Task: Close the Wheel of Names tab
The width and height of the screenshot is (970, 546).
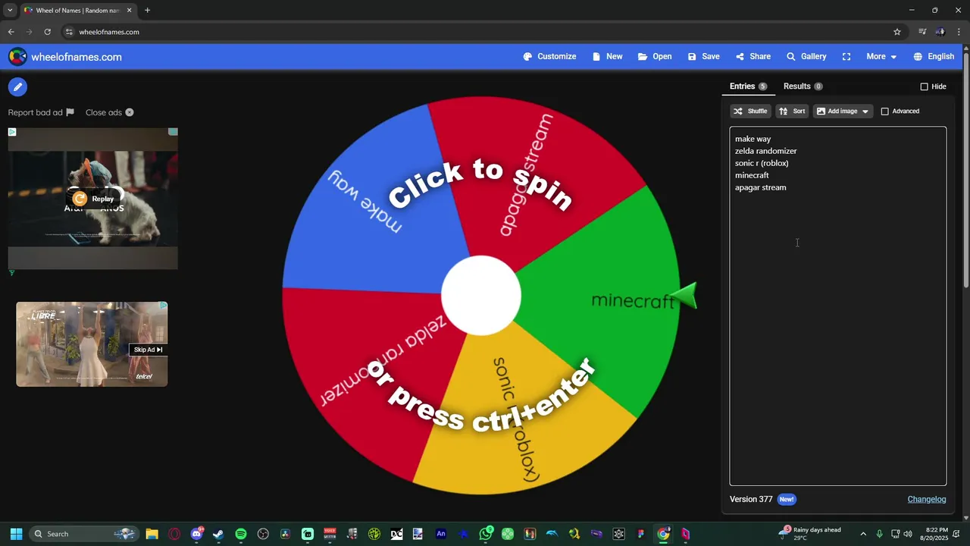Action: tap(129, 11)
